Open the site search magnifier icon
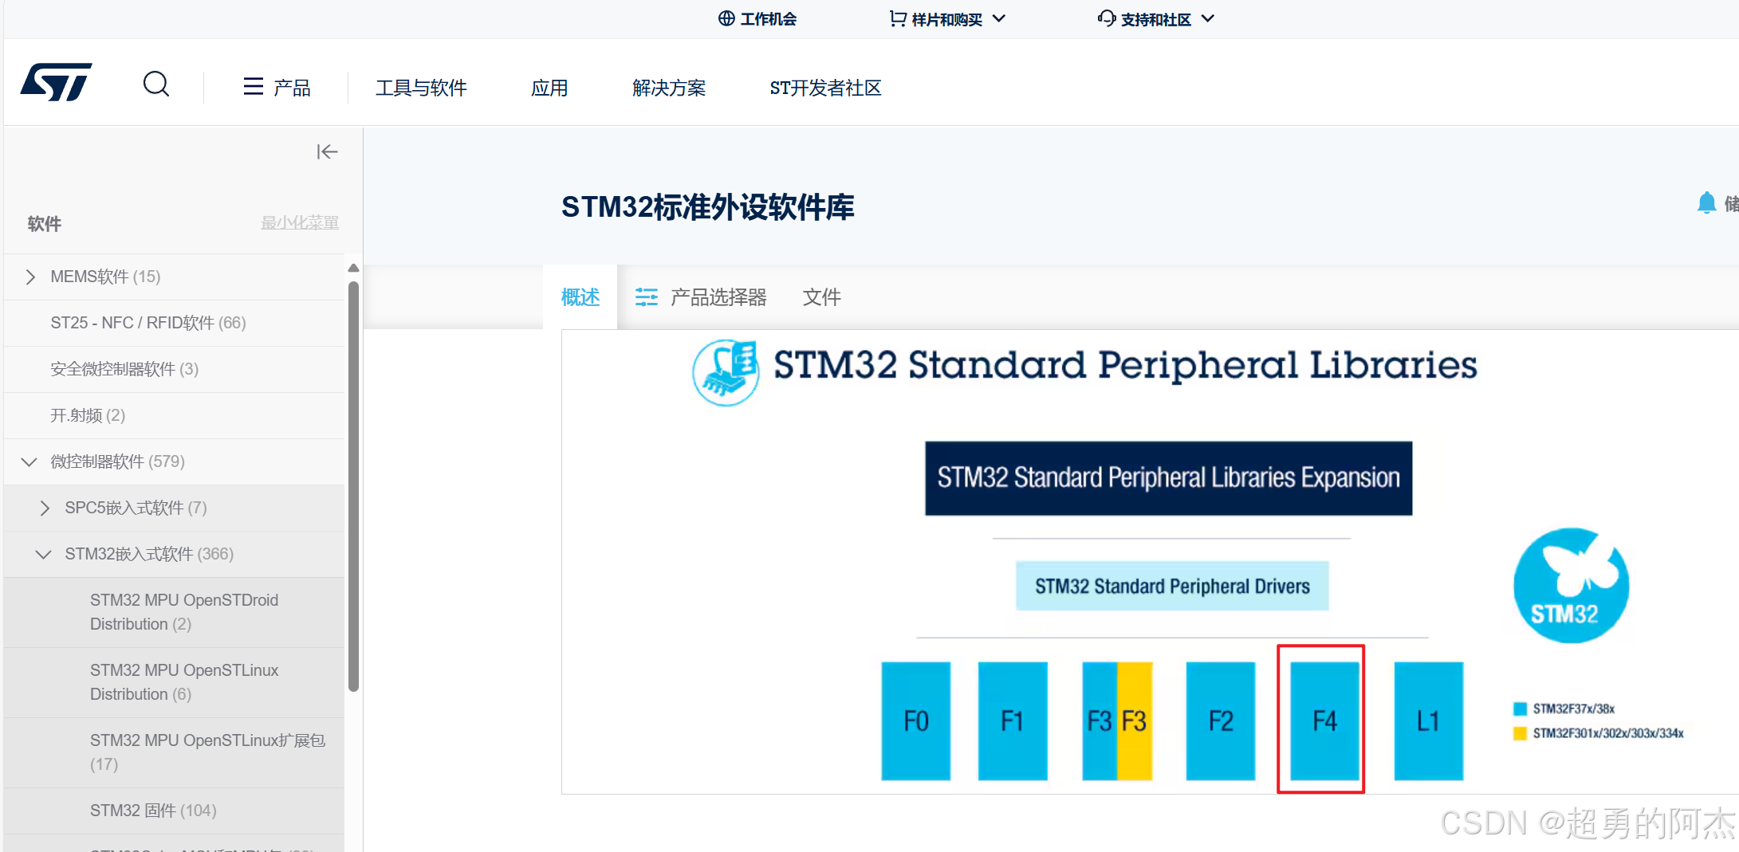 [156, 84]
